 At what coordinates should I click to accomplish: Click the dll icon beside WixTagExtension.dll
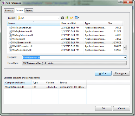tap(10, 35)
